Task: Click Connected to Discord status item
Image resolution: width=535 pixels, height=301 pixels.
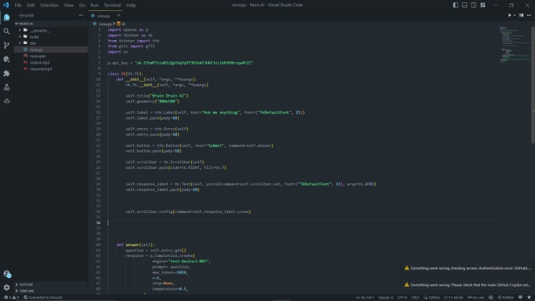Action: 43,297
